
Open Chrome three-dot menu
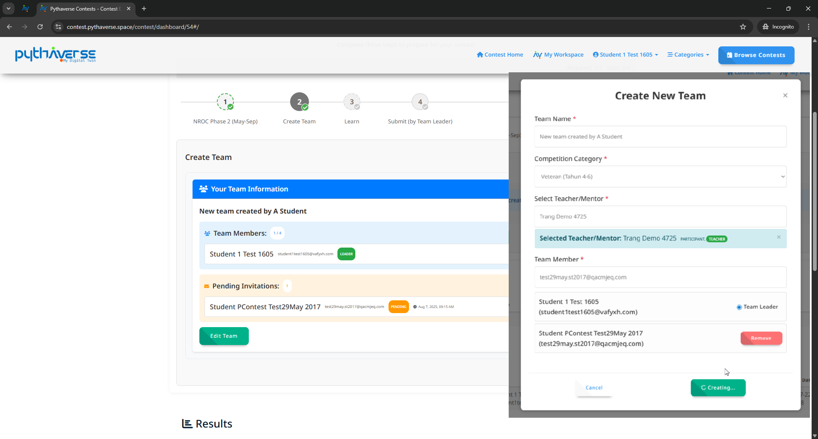[x=809, y=27]
